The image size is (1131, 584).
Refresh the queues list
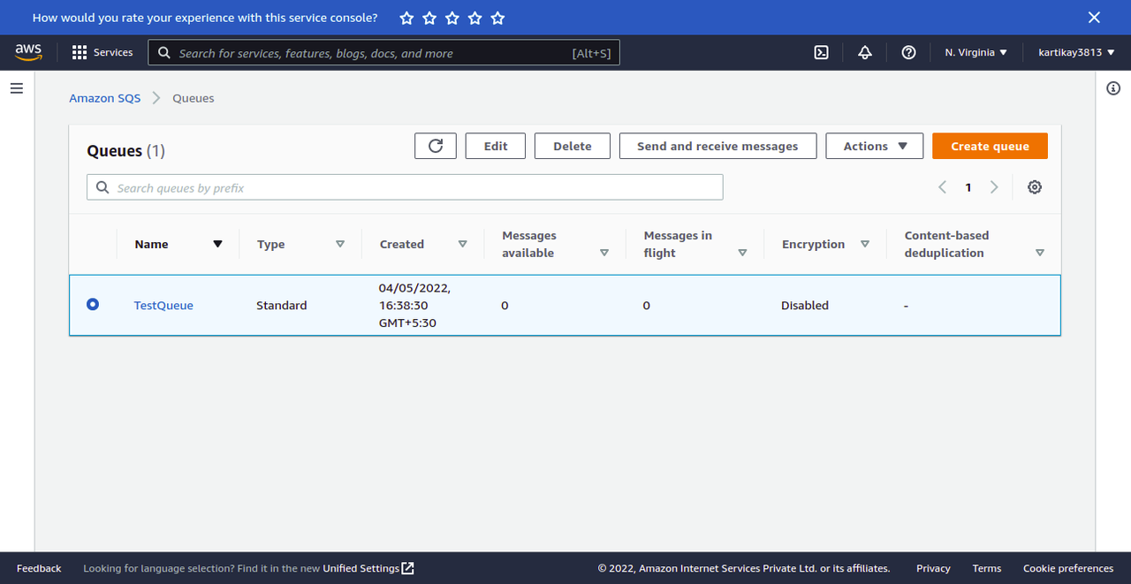436,147
